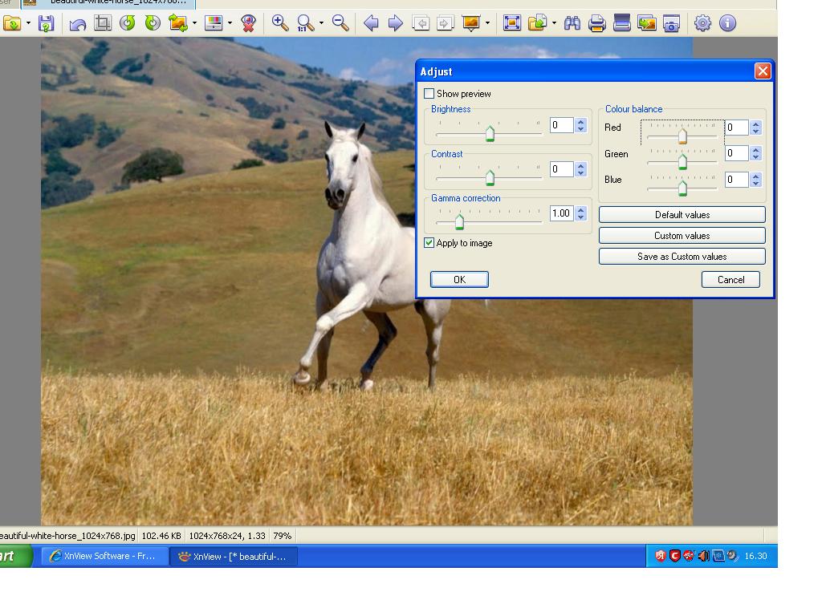Enable the Show preview checkbox
Viewport: 822px width, 616px height.
[x=429, y=94]
